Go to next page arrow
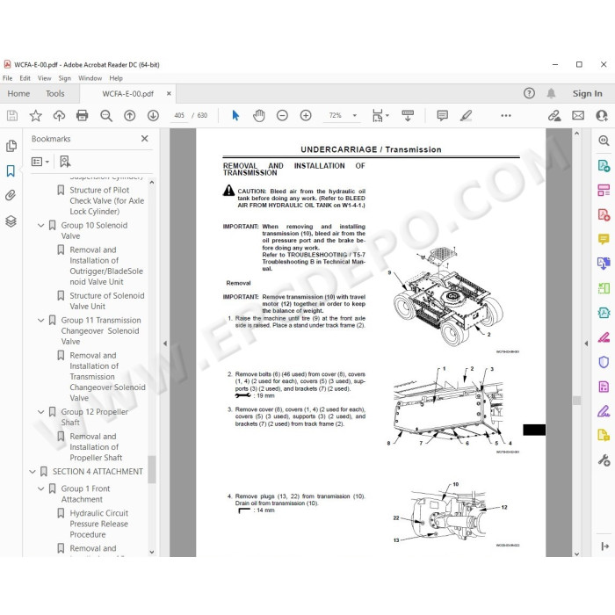Viewport: 615px width, 615px height. 153,115
